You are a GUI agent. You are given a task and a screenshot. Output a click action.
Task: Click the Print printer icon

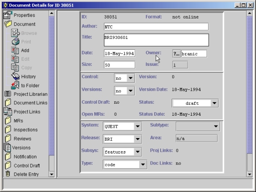coord(15,41)
